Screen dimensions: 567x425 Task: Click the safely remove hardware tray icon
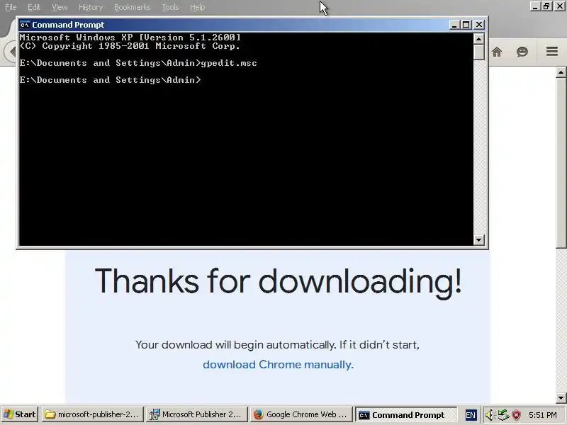pyautogui.click(x=503, y=414)
